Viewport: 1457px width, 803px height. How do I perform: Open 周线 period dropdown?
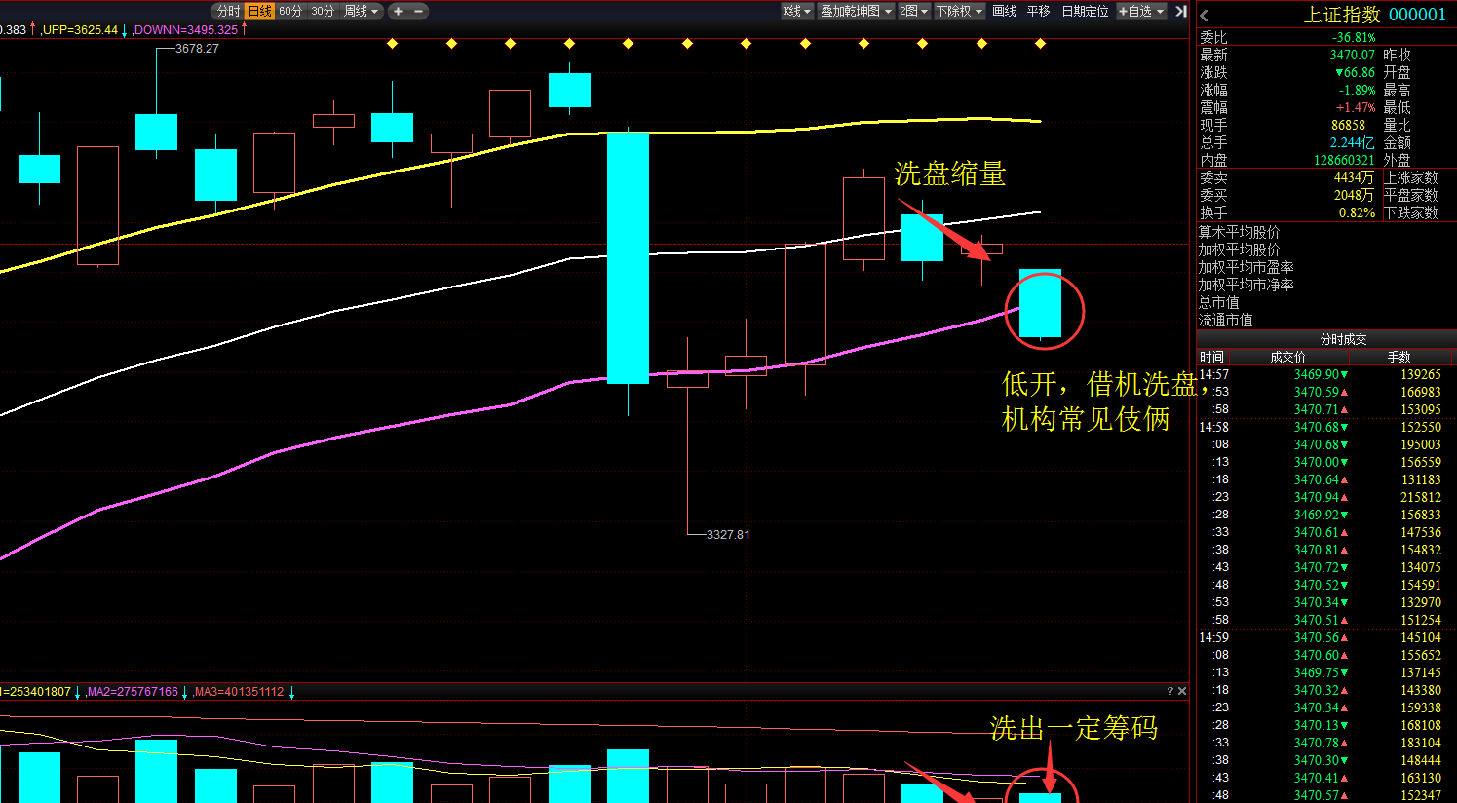[362, 11]
